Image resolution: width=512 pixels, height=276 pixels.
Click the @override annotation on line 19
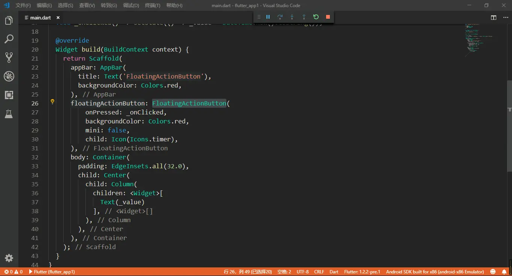point(72,40)
